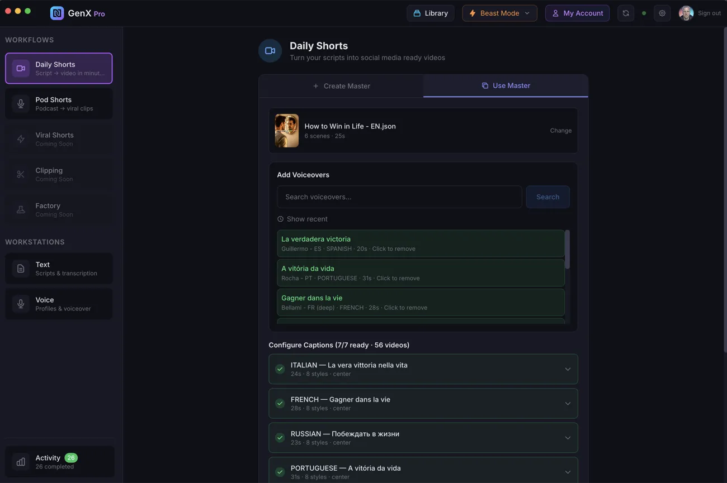727x483 pixels.
Task: Toggle the checkmark on the ITALIAN caption row
Action: 280,369
